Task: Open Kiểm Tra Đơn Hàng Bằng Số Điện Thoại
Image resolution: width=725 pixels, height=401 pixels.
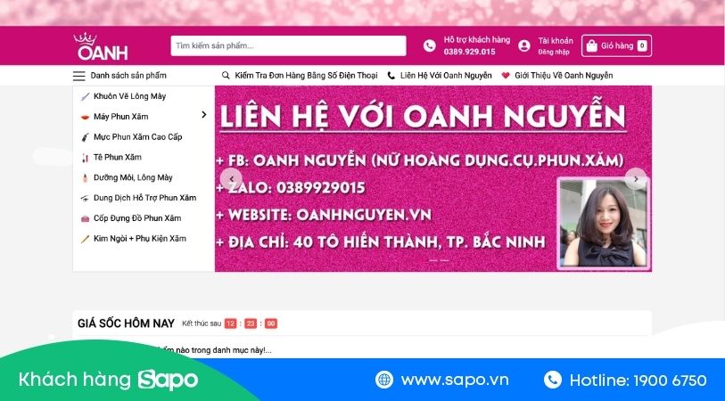Action: coord(306,76)
